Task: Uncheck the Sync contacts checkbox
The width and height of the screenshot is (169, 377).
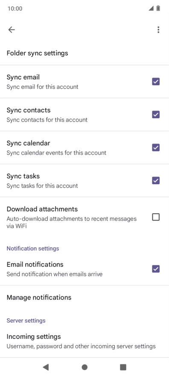Action: tap(156, 114)
